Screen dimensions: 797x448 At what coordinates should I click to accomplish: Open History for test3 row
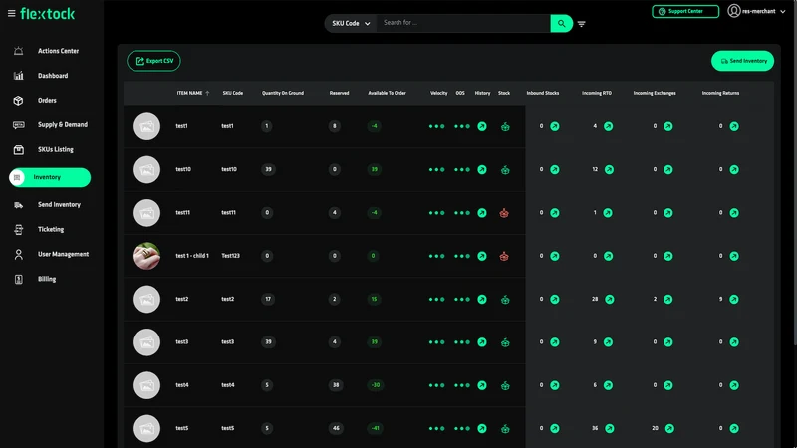482,342
